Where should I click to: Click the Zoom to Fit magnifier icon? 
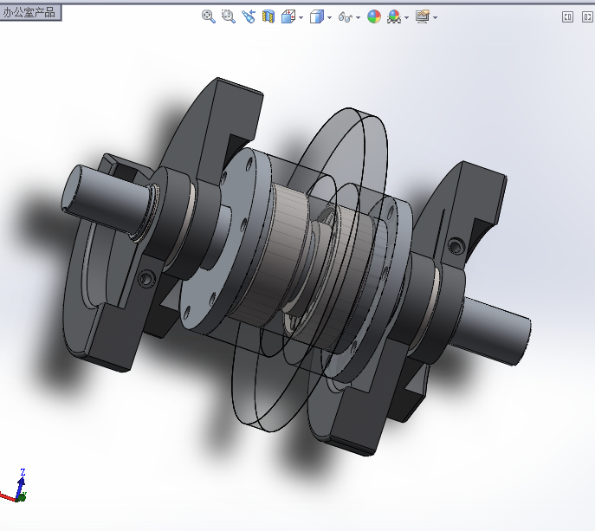tap(208, 16)
